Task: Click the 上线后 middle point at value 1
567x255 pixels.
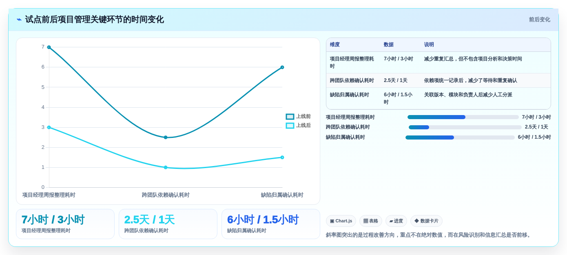Action: coord(166,167)
